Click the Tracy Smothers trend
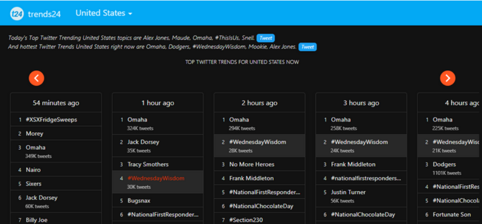Screen dimensions: 482x224 [148, 165]
